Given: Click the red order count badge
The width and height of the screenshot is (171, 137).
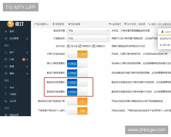Looking at the screenshot, I should 24,59.
